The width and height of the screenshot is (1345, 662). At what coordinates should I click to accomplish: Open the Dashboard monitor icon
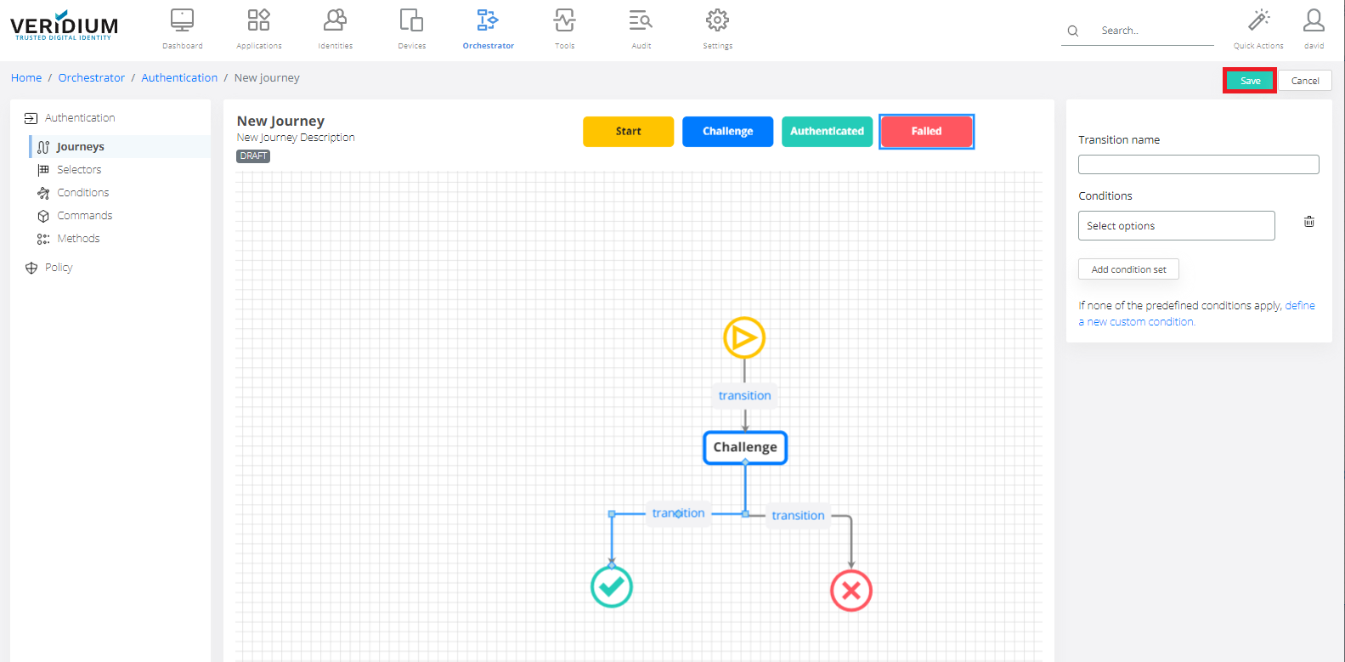182,20
